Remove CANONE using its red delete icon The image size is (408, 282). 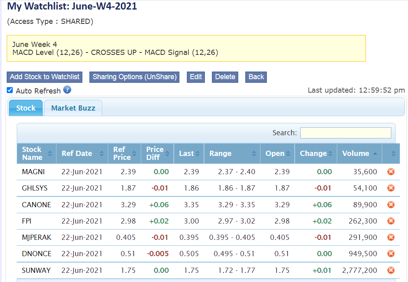click(x=391, y=205)
